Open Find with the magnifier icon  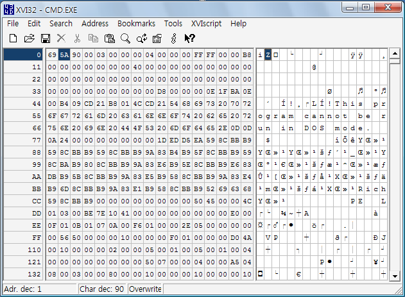pos(126,38)
